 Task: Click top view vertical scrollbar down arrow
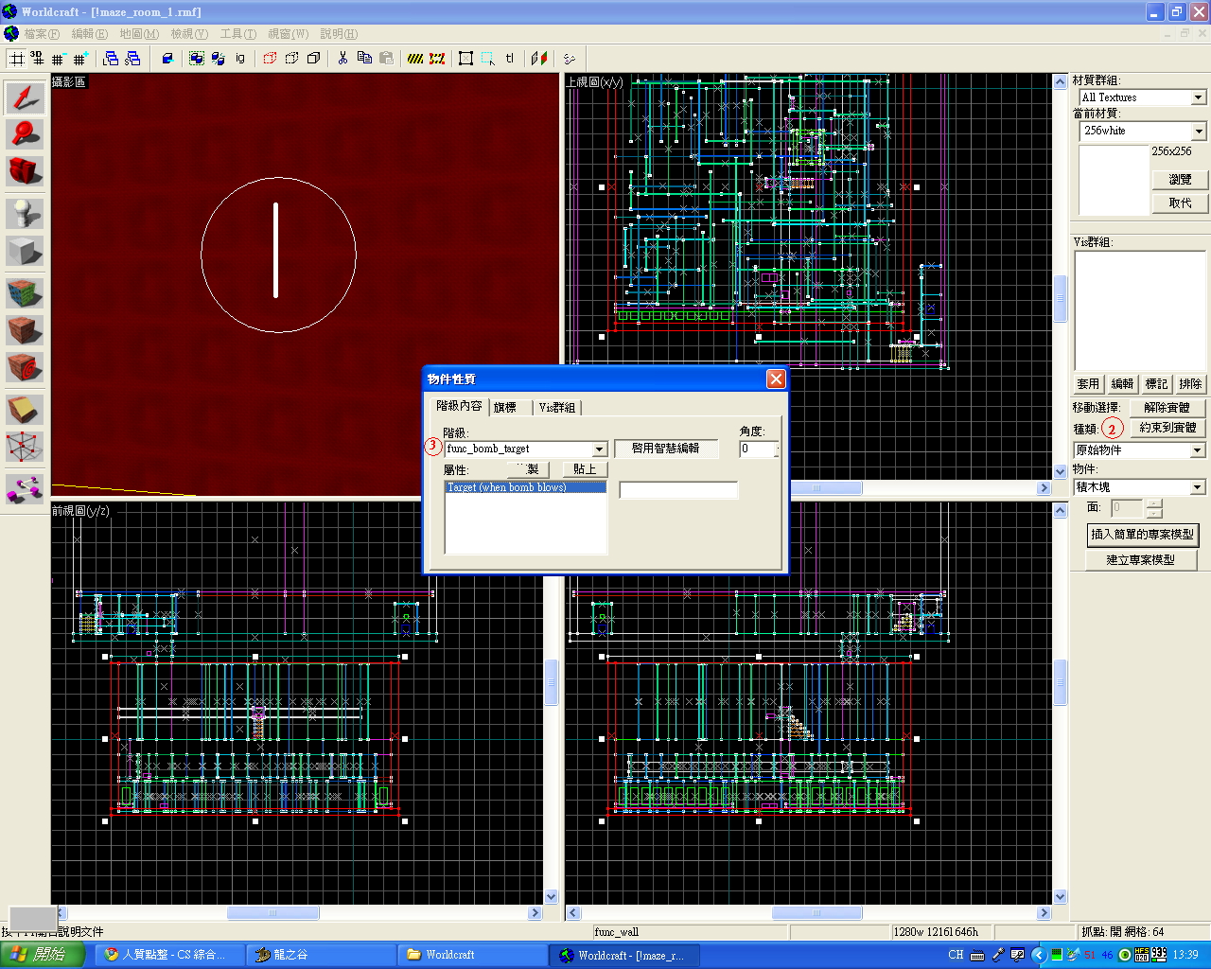tap(1061, 471)
